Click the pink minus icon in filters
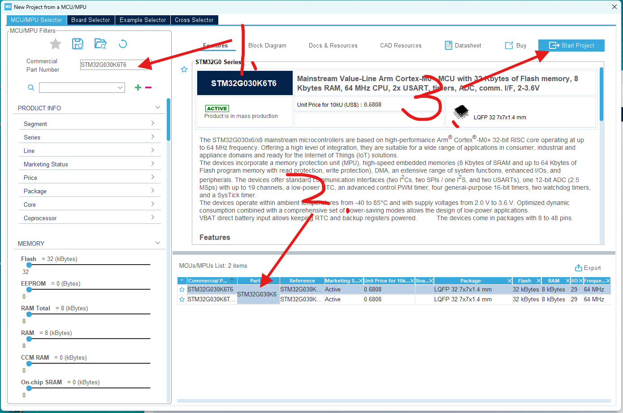This screenshot has height=413, width=623. pos(148,87)
